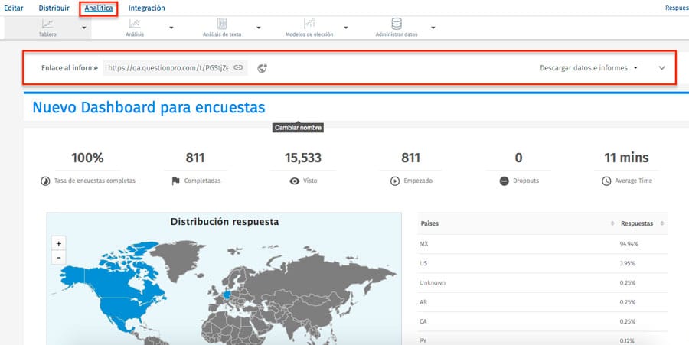The image size is (689, 345).
Task: Select the Unknown country row
Action: tap(542, 283)
